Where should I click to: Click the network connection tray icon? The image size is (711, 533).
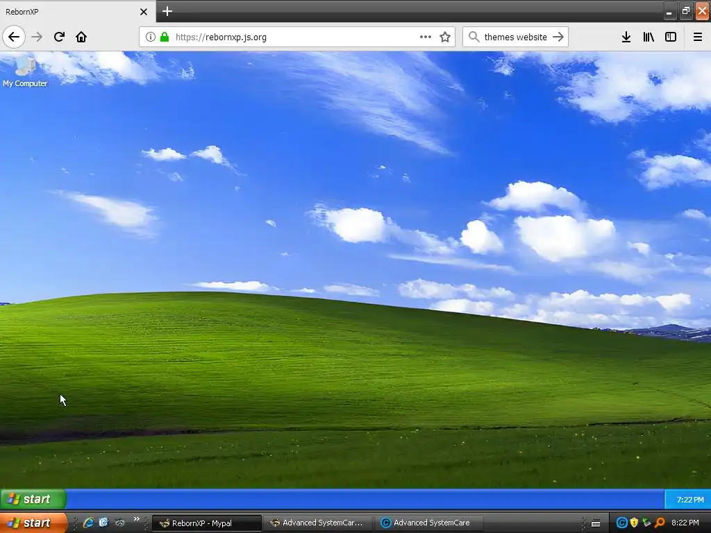(646, 523)
